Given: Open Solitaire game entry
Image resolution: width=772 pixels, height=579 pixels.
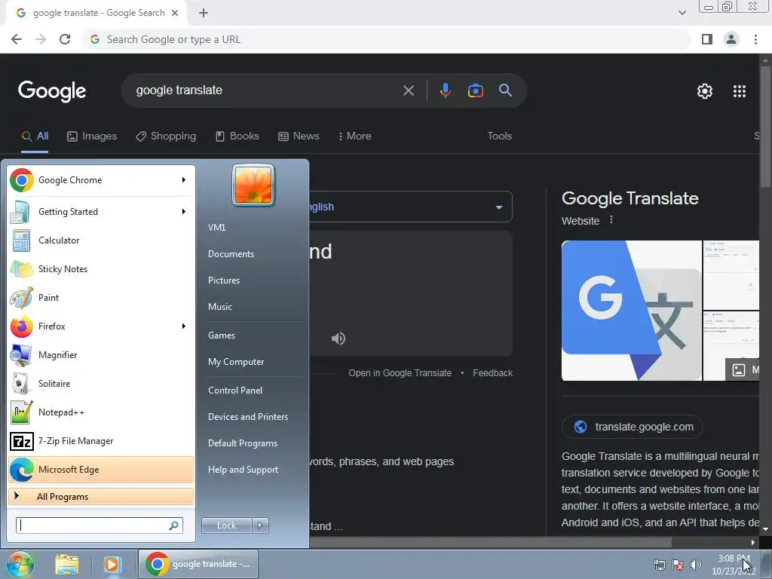Looking at the screenshot, I should coord(100,383).
